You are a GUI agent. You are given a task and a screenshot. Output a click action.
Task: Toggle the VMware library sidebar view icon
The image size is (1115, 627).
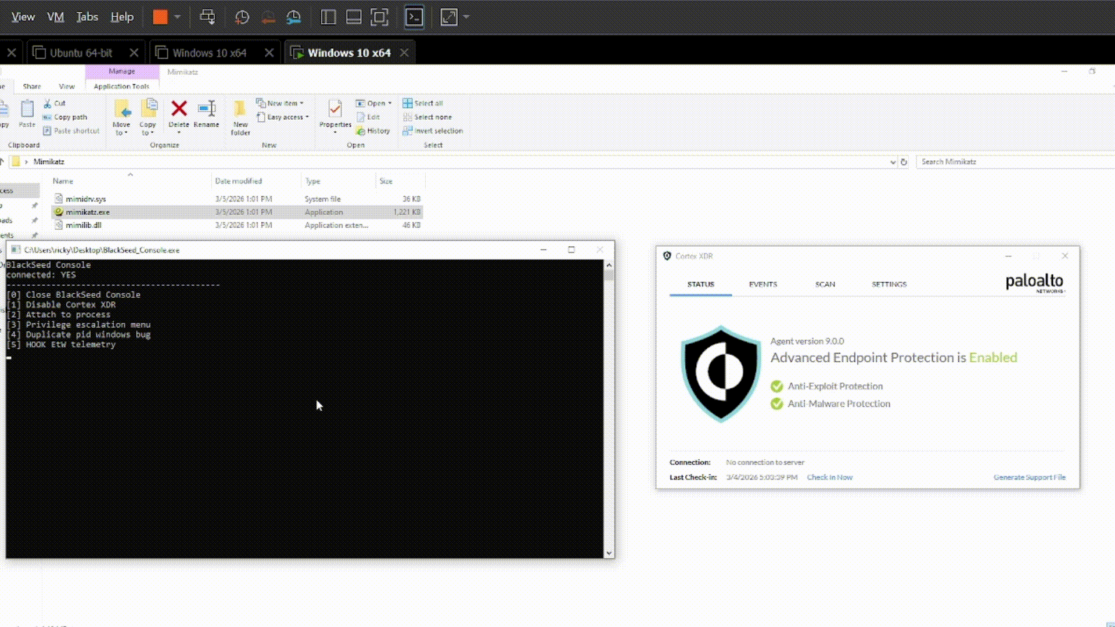328,17
